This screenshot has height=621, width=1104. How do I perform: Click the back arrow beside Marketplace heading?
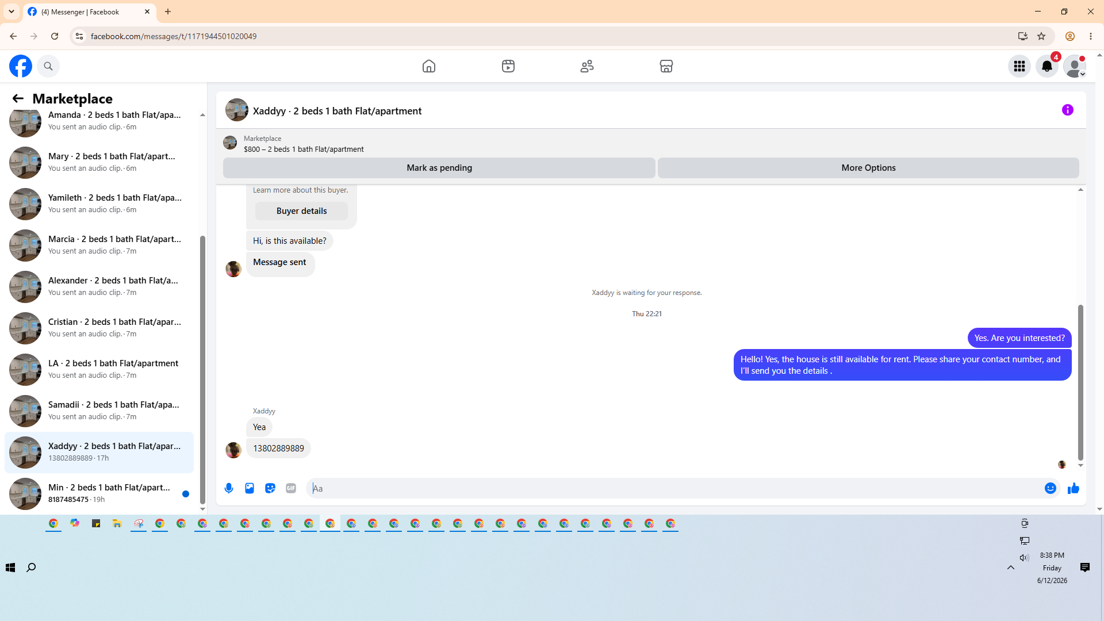[18, 99]
